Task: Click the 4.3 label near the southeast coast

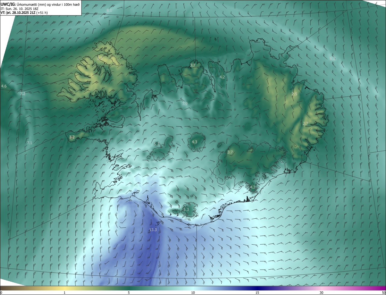Action: (x=253, y=187)
